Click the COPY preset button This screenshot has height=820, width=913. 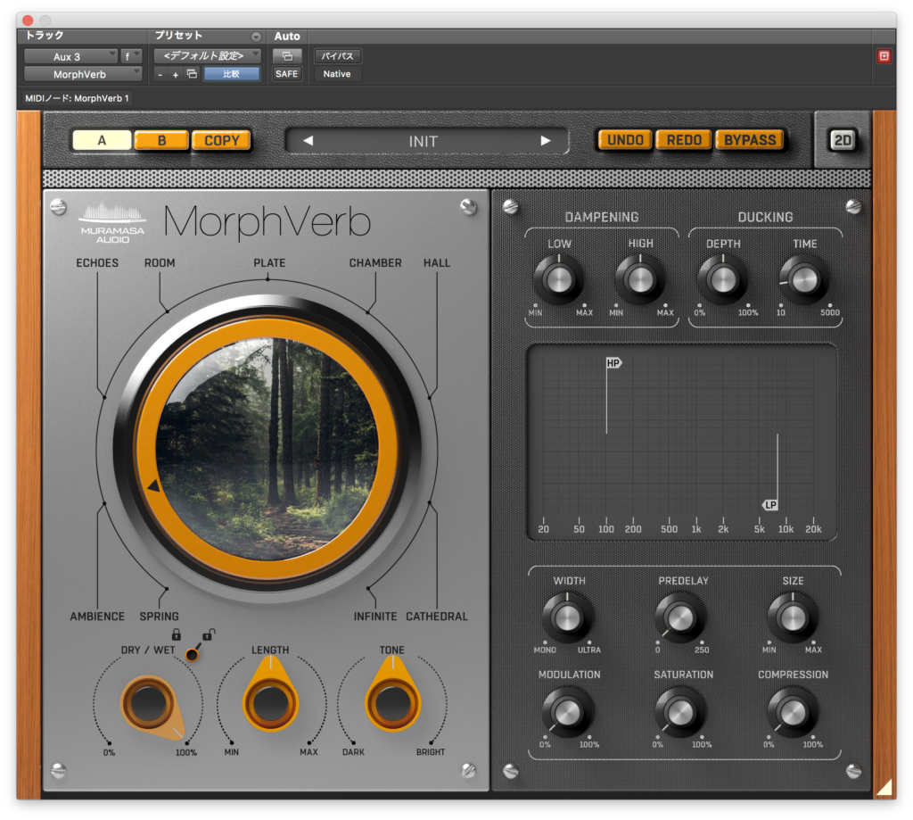click(x=221, y=140)
